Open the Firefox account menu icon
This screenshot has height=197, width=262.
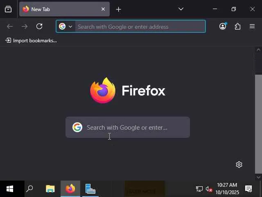223,26
